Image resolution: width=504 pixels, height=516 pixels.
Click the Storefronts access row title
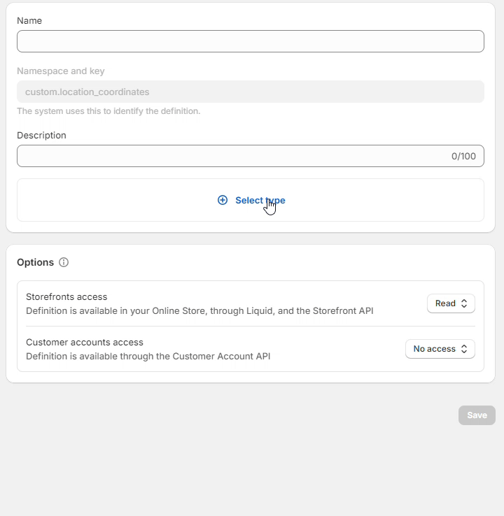click(x=66, y=296)
